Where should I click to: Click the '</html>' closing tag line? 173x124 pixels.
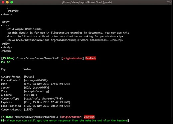pyautogui.click(x=6, y=51)
